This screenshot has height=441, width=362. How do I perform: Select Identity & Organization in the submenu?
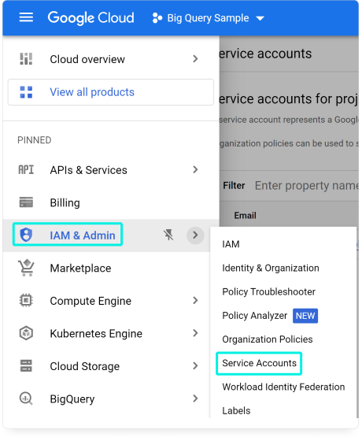click(271, 268)
